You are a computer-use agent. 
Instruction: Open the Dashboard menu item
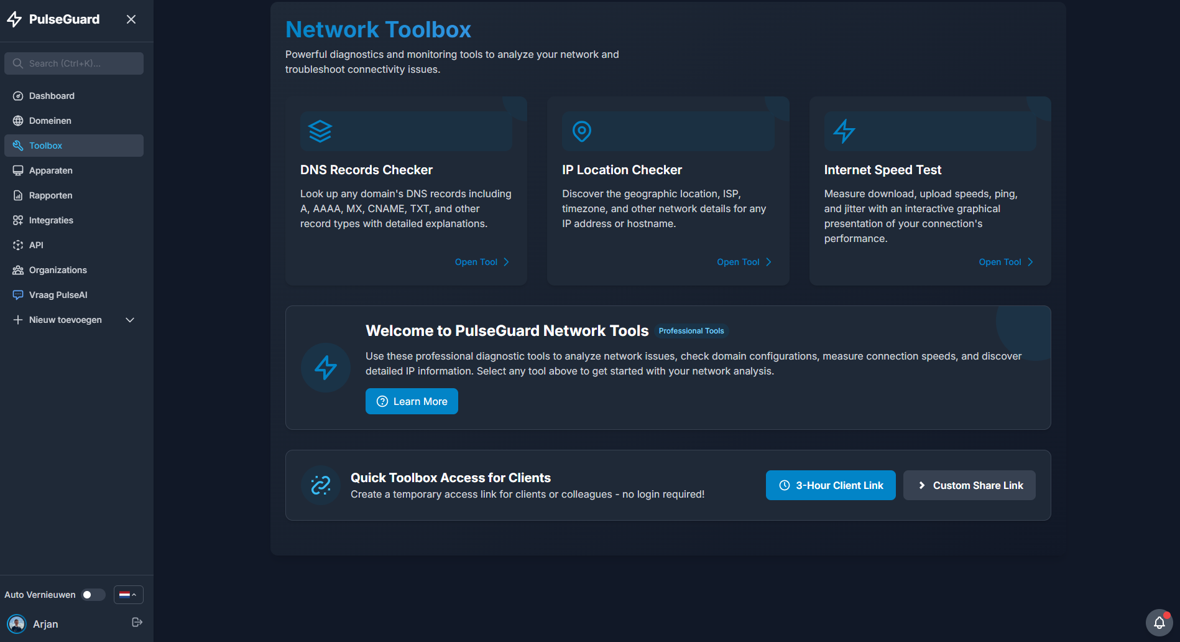coord(74,96)
